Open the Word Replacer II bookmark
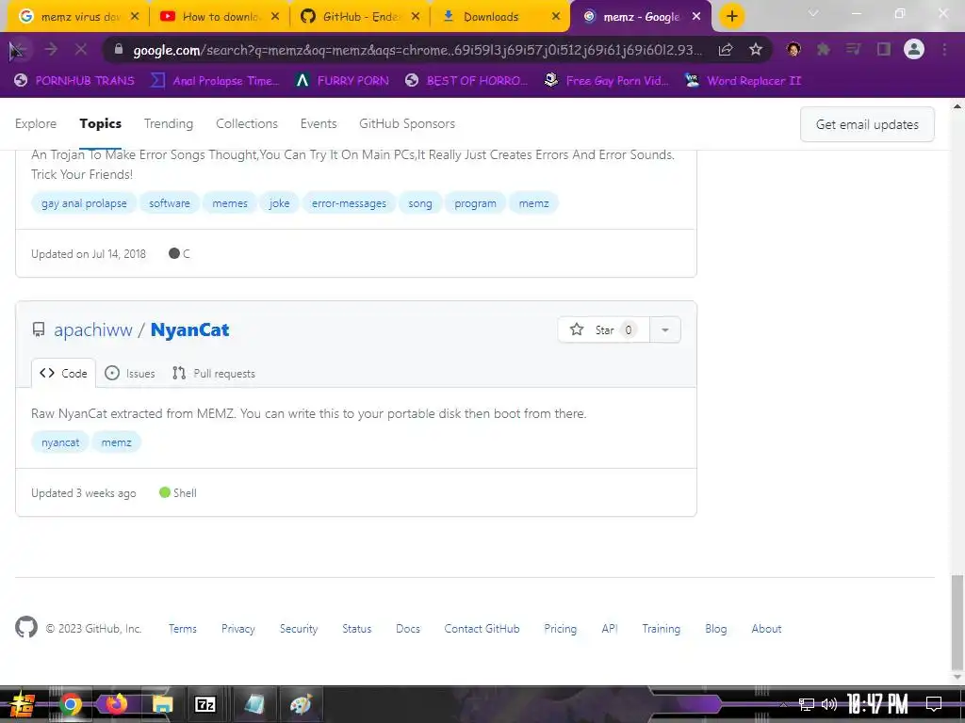 point(744,81)
